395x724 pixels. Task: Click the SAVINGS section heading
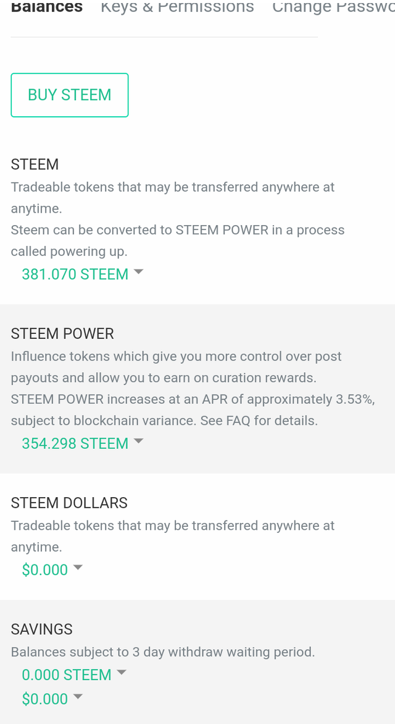point(42,629)
